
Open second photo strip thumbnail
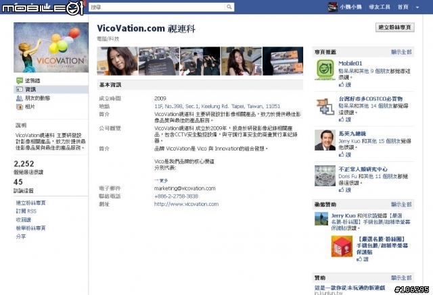coord(159,61)
